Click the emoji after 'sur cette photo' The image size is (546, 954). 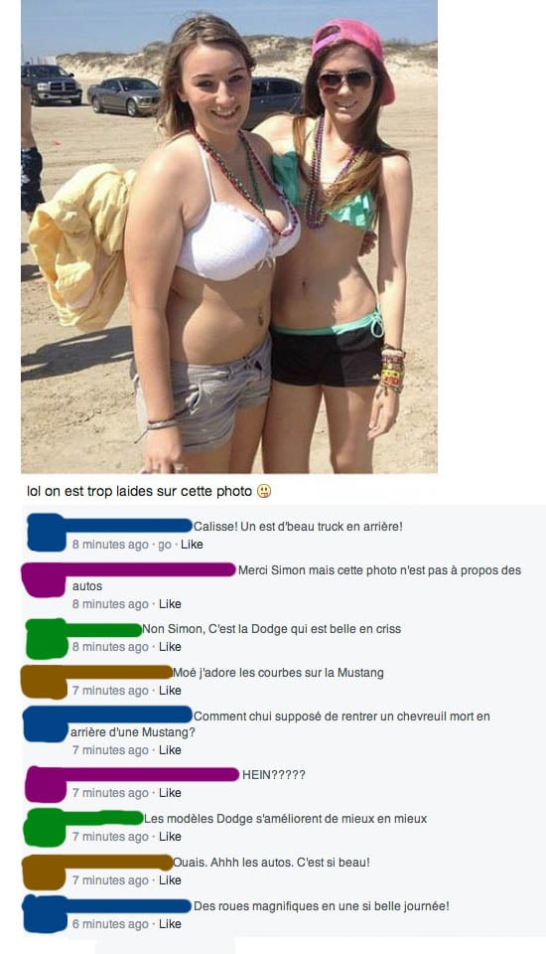pyautogui.click(x=264, y=491)
